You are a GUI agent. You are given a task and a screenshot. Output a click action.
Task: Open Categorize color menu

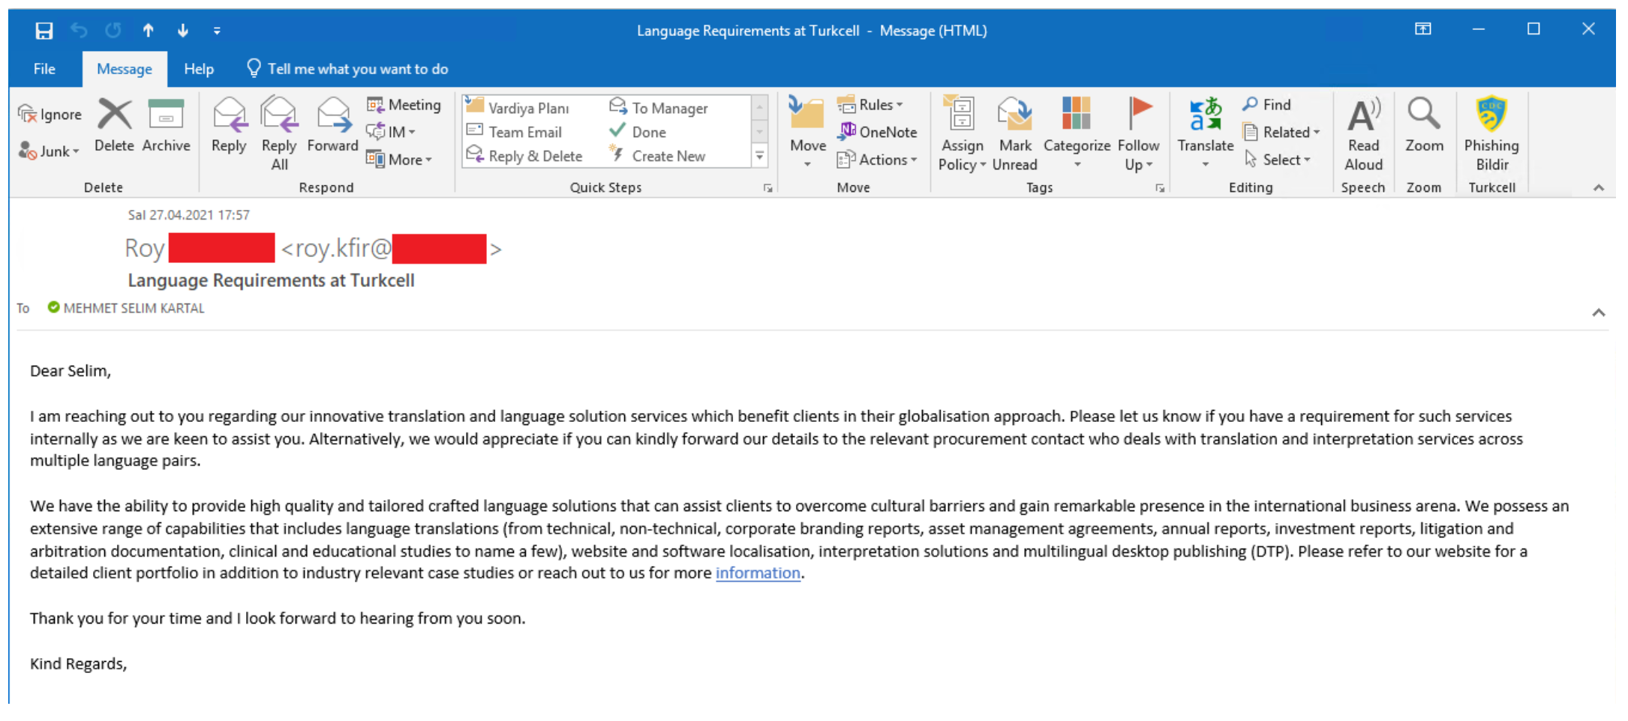[1077, 132]
